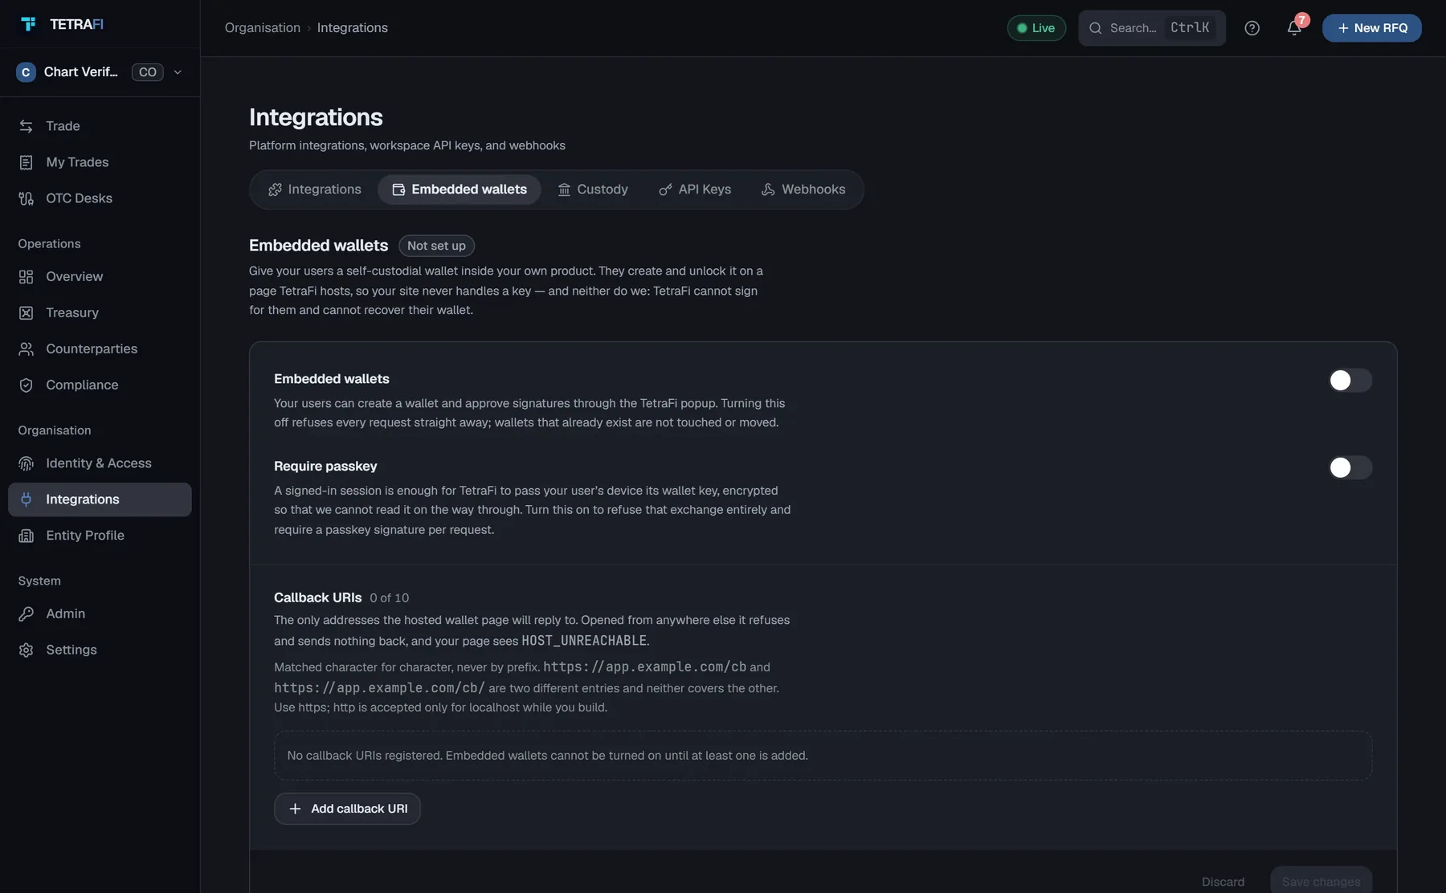Click the New RFQ button

1371,28
